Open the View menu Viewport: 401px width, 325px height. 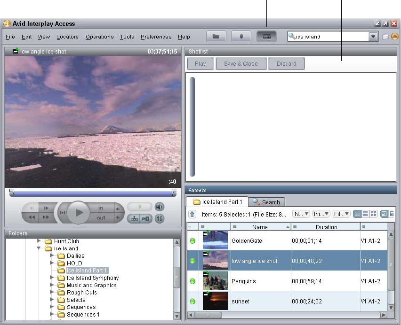pyautogui.click(x=44, y=37)
